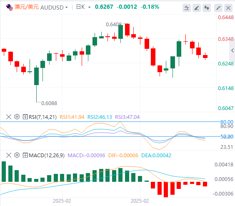Collapse chart with shrink arrows icon
235x206 pixels.
coord(218,8)
